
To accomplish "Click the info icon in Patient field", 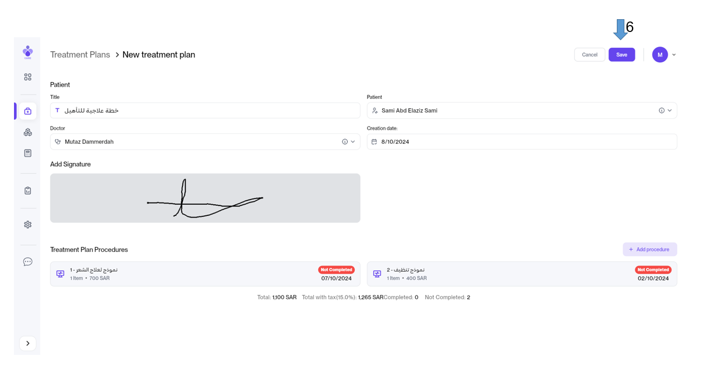I will (x=661, y=111).
